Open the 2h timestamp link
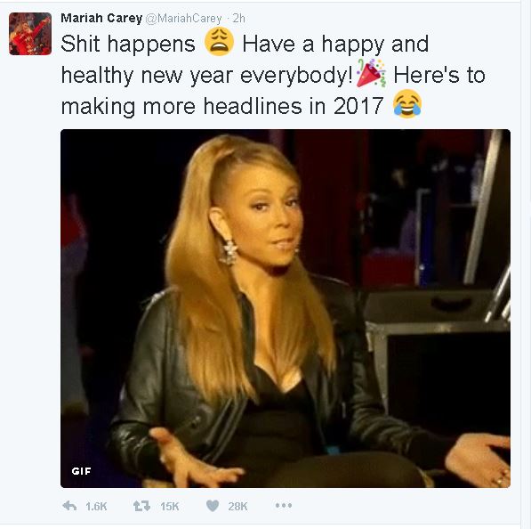The image size is (531, 529). 238,19
